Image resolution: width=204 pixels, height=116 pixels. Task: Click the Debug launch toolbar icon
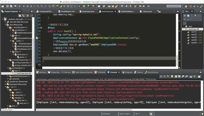pyautogui.click(x=79, y=6)
